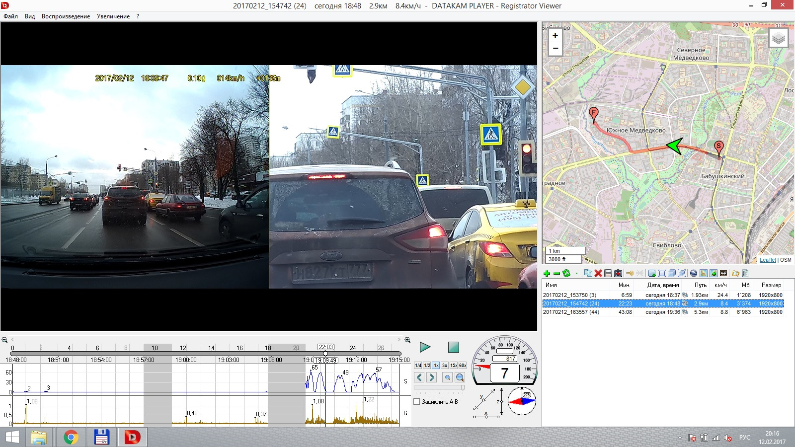Image resolution: width=795 pixels, height=447 pixels.
Task: Set playback speed to 1/2
Action: click(x=427, y=366)
